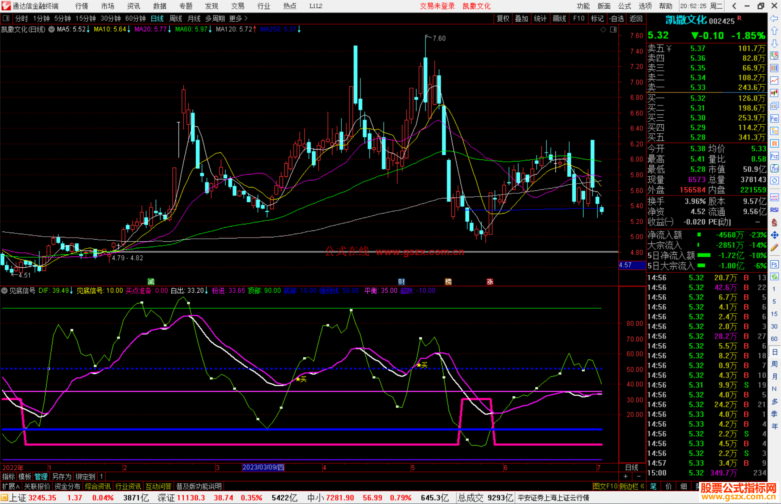The image size is (781, 504).
Task: Select the 15 minute period in sidebar
Action: coord(774,314)
